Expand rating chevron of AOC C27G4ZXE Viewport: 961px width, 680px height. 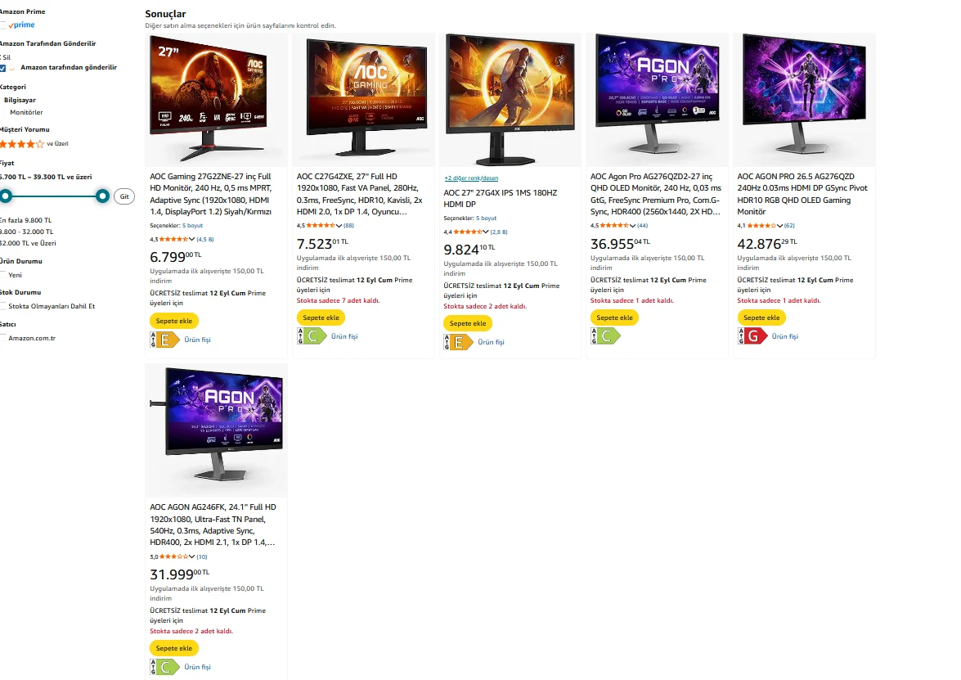coord(339,226)
